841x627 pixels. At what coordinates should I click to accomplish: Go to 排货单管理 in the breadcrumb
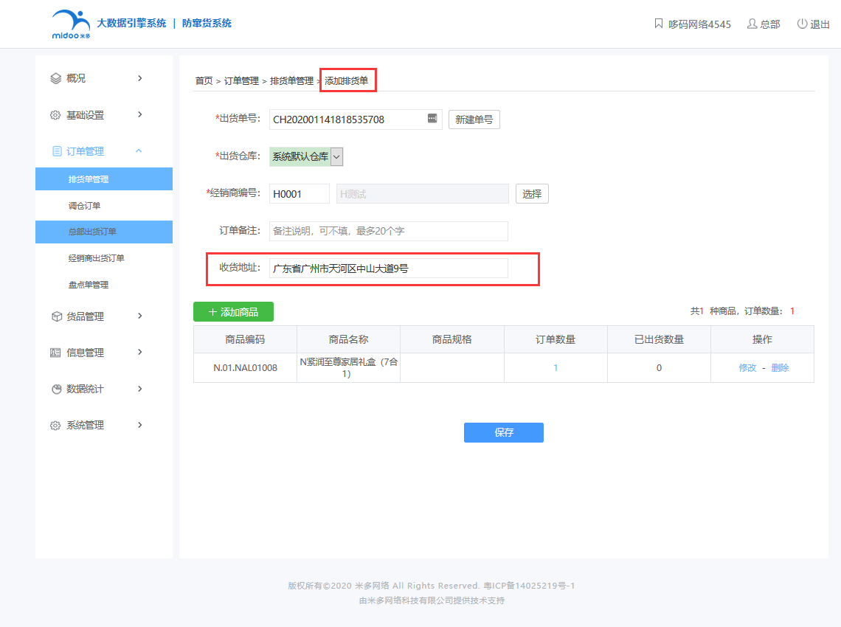click(292, 81)
